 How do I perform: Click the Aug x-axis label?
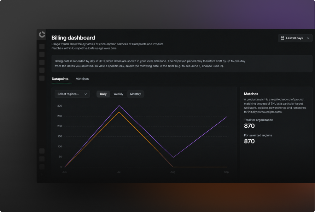(x=173, y=172)
